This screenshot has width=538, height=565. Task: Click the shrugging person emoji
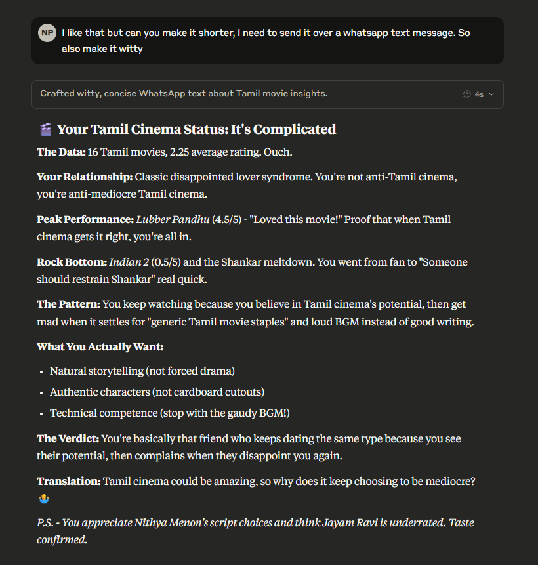[x=44, y=499]
